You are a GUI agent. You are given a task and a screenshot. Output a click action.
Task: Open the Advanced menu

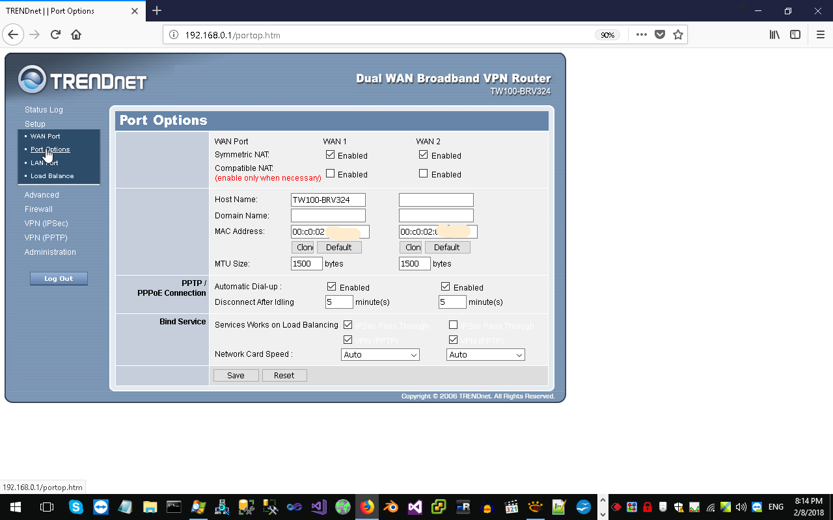[42, 195]
